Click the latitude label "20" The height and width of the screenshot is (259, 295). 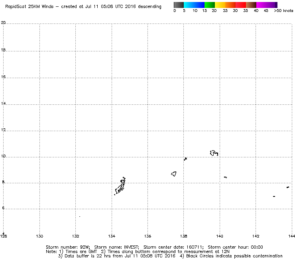pyautogui.click(x=3, y=23)
